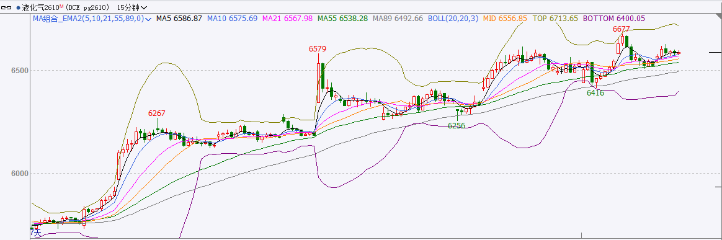Image resolution: width=722 pixels, height=240 pixels.
Task: Open the 15分钟 timeframe dropdown
Action: coord(133,8)
